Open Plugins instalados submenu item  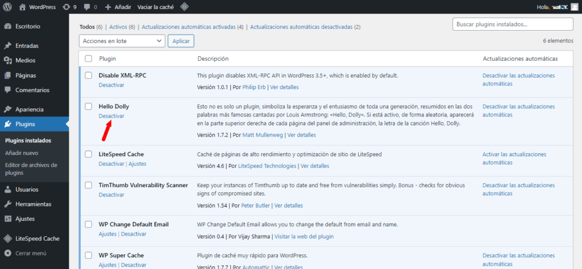(28, 140)
